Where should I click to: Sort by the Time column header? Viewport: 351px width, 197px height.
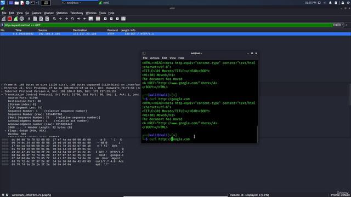[18, 30]
